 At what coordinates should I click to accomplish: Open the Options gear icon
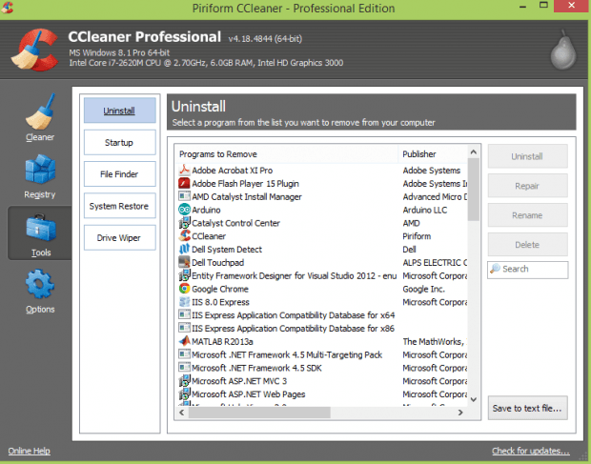click(x=40, y=284)
